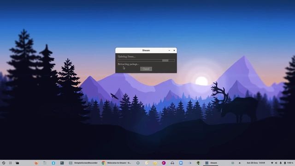The height and width of the screenshot is (166, 295).
Task: Open the app grid launcher icon
Action: pyautogui.click(x=10, y=163)
